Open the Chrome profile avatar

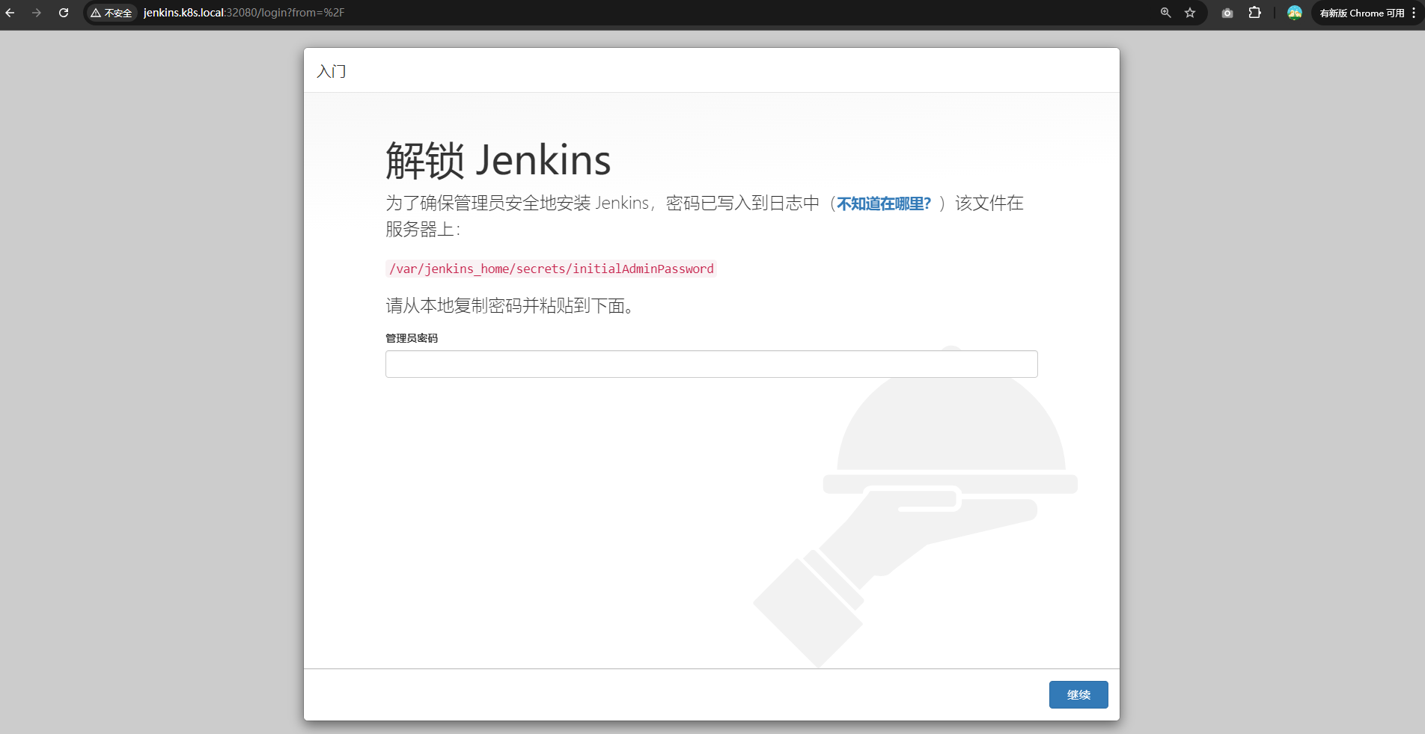tap(1294, 13)
